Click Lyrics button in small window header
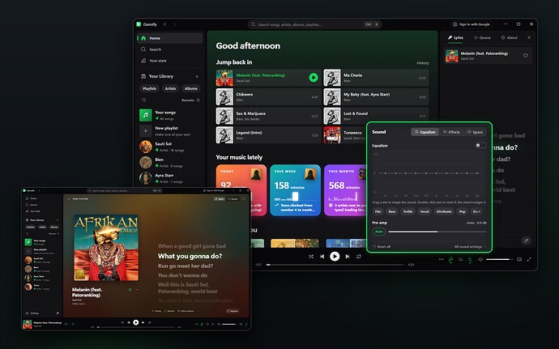Viewport: 559px width, 349px height. coord(220,199)
